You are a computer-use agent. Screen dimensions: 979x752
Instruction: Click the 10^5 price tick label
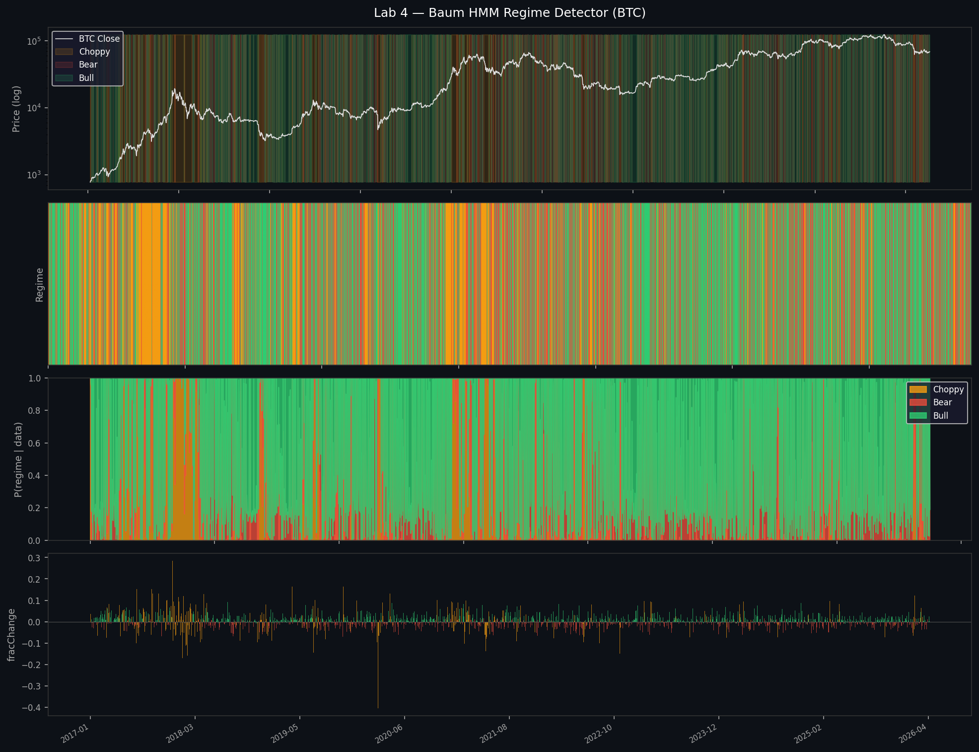point(34,40)
